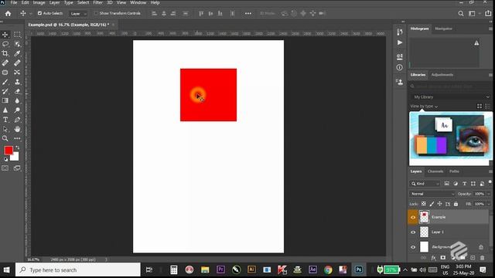
Task: Select the Move tool in the toolbox
Action: coord(5,34)
